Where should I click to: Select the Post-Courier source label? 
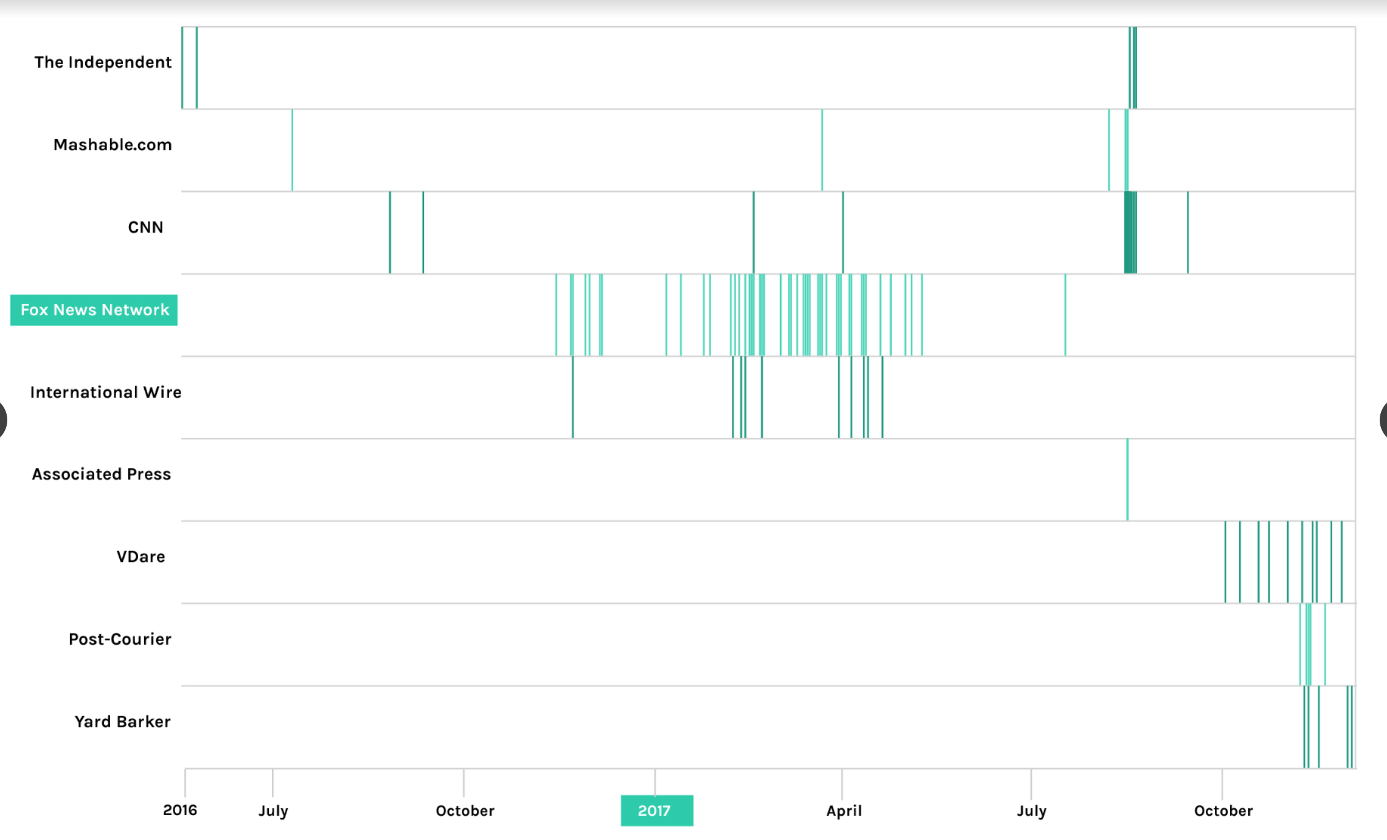[x=120, y=639]
